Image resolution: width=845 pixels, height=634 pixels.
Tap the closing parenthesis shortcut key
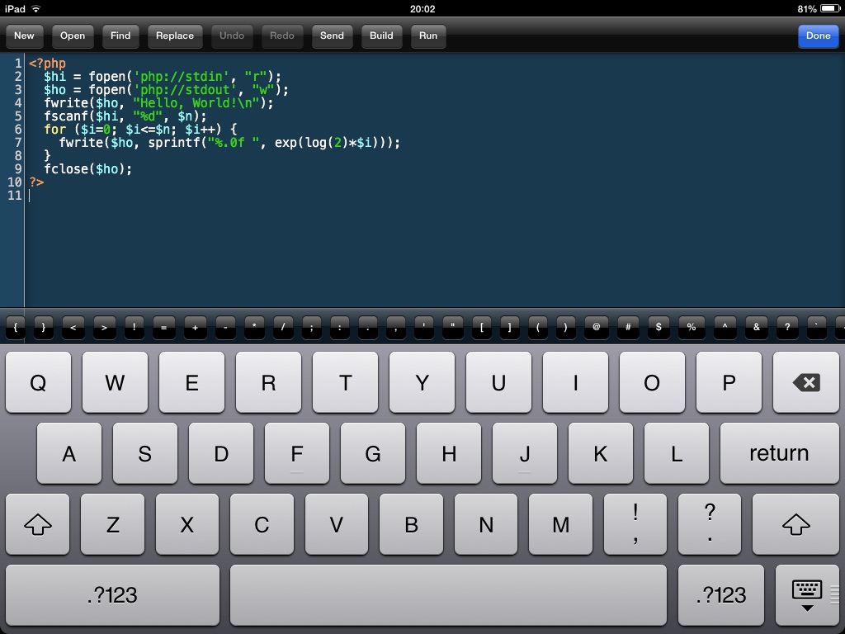tap(565, 327)
